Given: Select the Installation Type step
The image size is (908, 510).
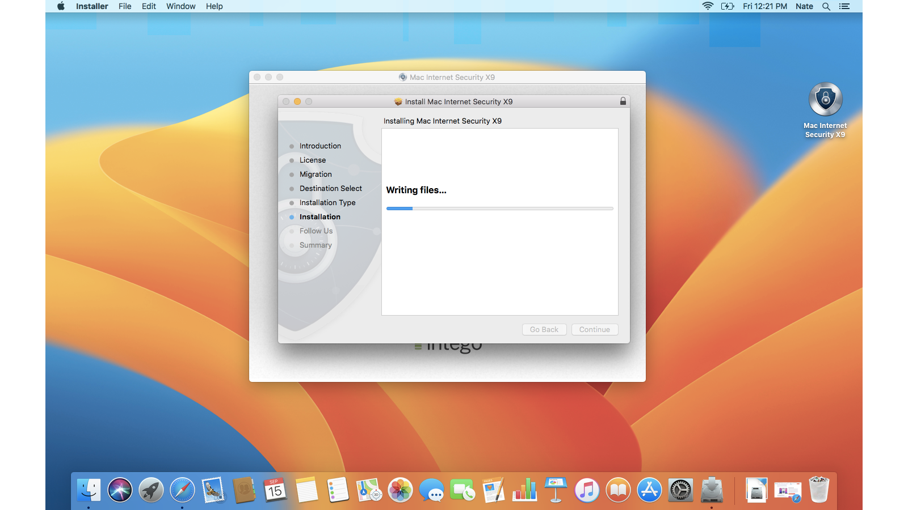Looking at the screenshot, I should tap(327, 203).
